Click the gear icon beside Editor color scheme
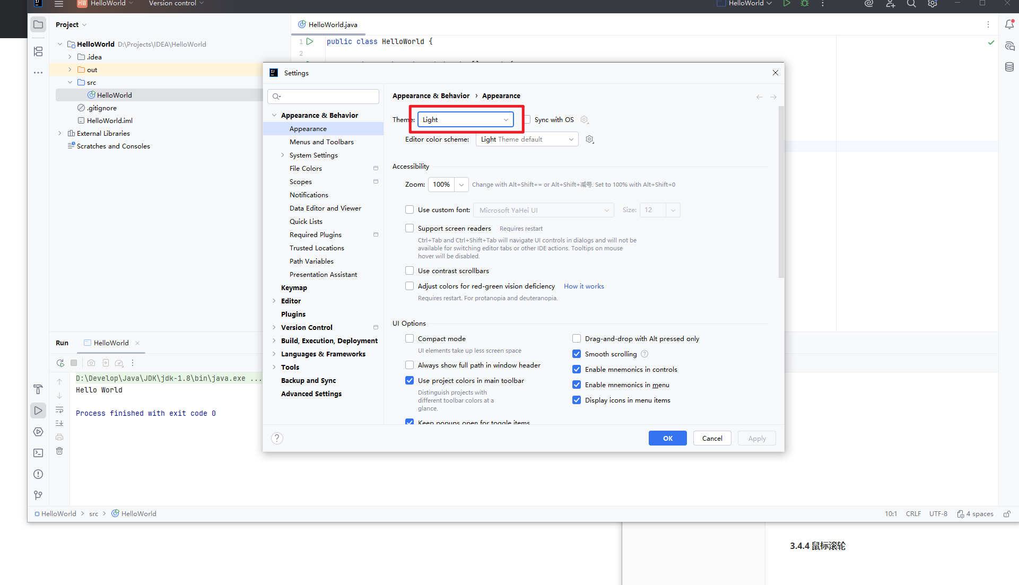This screenshot has width=1019, height=585. coord(589,139)
